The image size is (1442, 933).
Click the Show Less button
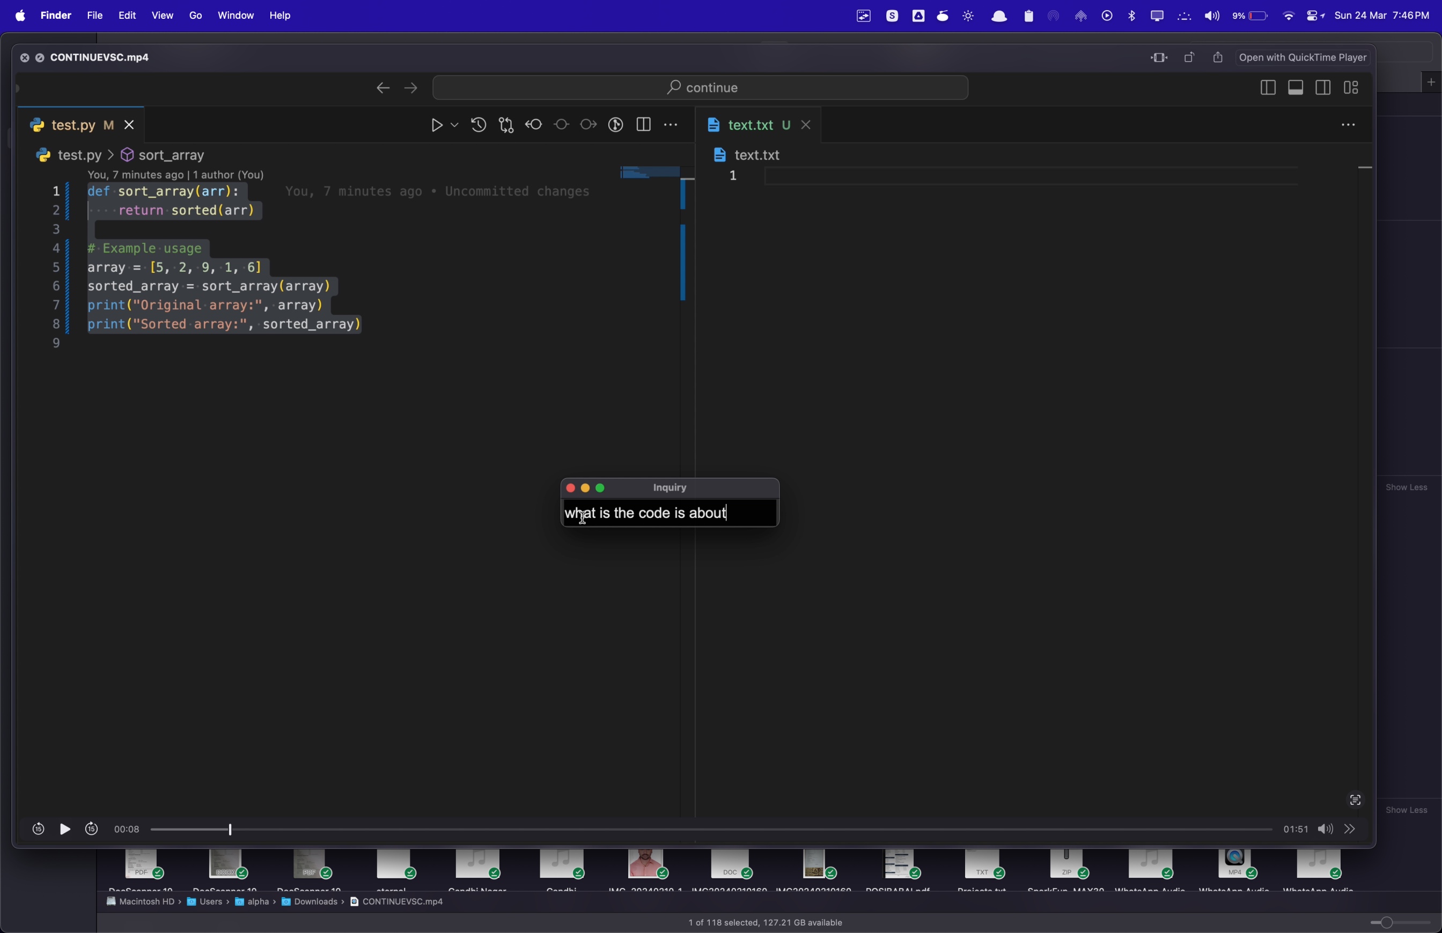tap(1406, 487)
